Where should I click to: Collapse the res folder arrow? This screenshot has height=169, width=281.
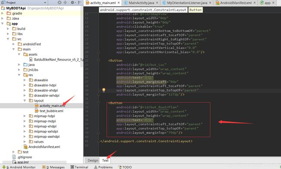point(19,75)
